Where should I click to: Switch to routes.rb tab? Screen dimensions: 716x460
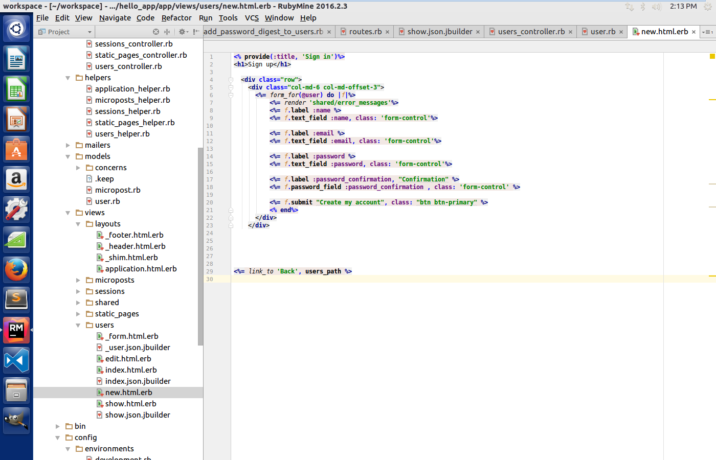click(x=365, y=32)
